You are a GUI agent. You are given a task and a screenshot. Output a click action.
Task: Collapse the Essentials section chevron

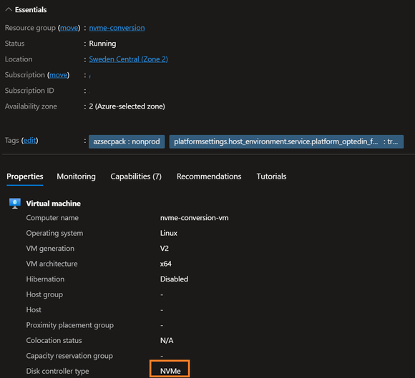click(9, 10)
